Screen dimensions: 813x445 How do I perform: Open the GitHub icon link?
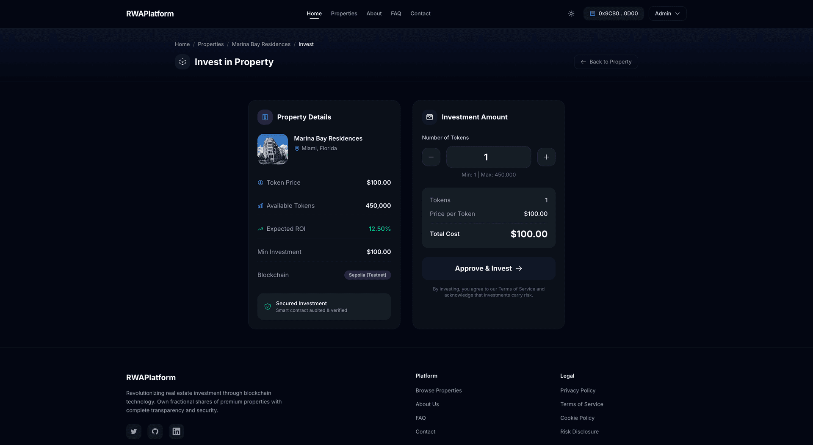tap(155, 431)
